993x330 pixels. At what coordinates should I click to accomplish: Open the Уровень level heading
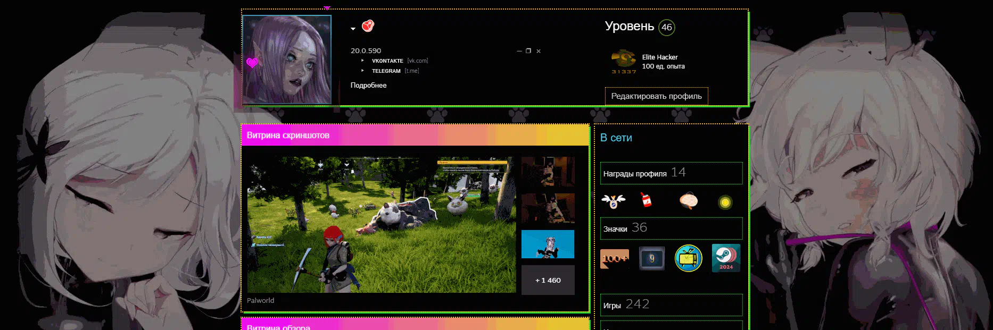coord(630,26)
